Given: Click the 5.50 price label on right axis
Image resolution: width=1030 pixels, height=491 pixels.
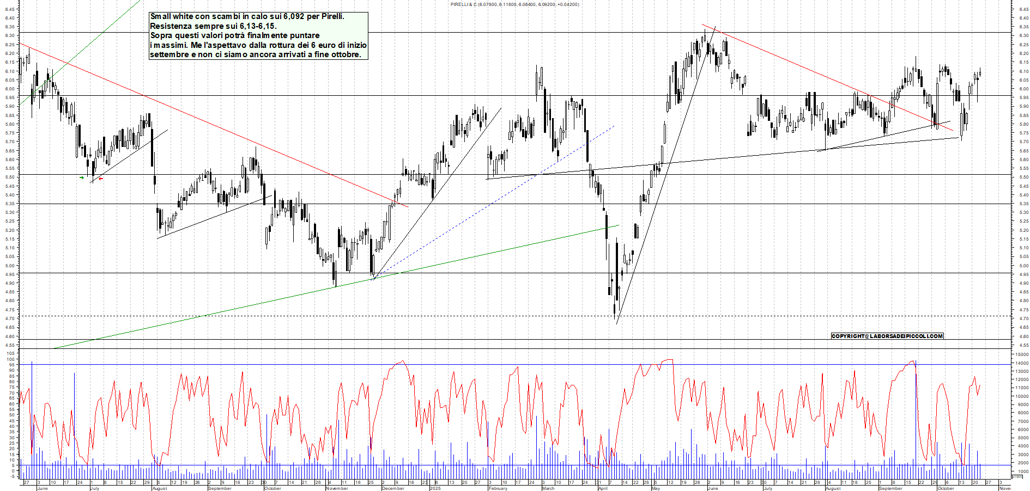Looking at the screenshot, I should (x=1023, y=177).
